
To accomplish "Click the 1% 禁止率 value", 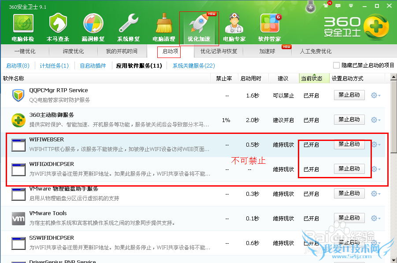I will pyautogui.click(x=226, y=120).
